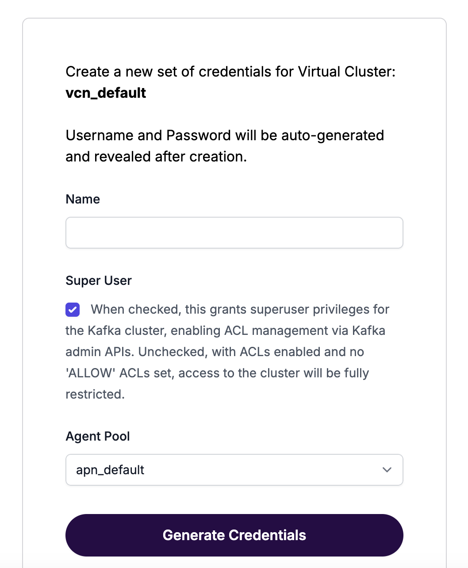Submit the form to generate credentials
The width and height of the screenshot is (468, 568).
click(x=234, y=535)
